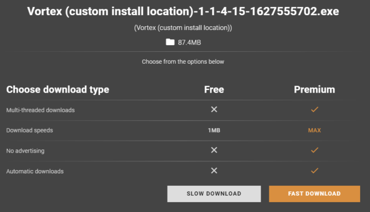370x212 pixels.
Task: Select the Free column heading
Action: tap(214, 89)
